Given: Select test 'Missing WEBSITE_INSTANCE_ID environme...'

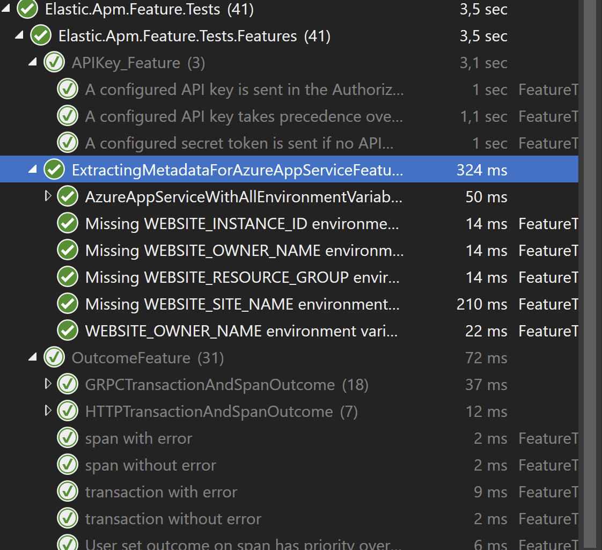Looking at the screenshot, I should tap(289, 223).
